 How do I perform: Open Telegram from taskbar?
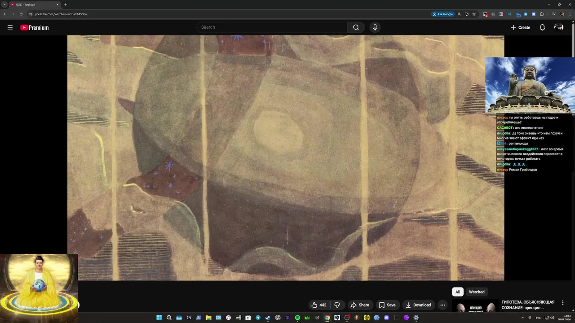pos(258,318)
